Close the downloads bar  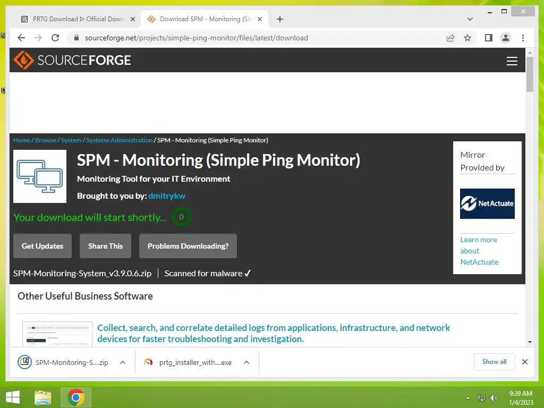pos(524,362)
